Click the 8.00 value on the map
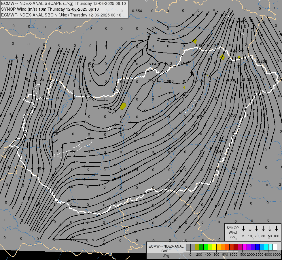 pos(247,80)
